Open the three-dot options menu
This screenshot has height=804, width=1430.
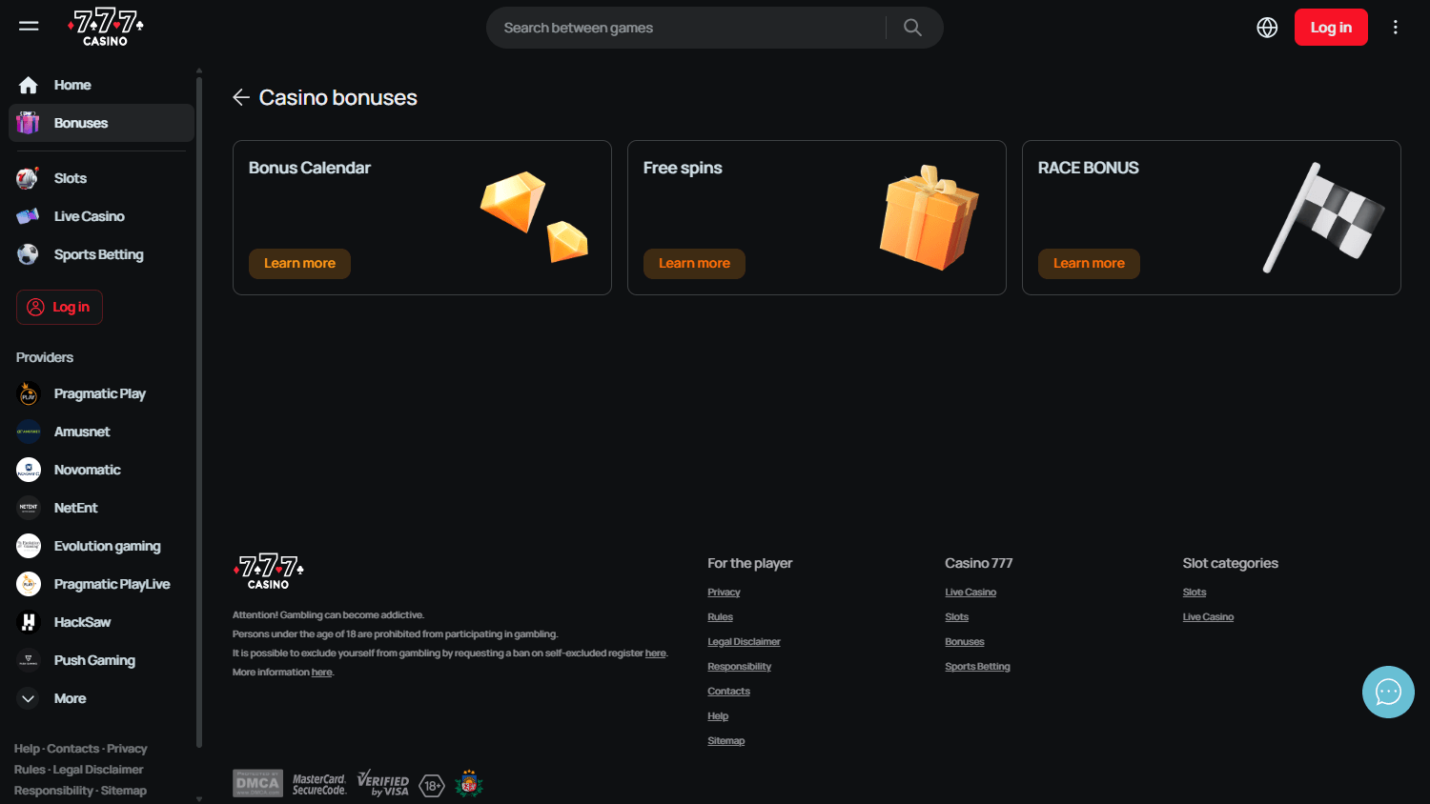1395,28
